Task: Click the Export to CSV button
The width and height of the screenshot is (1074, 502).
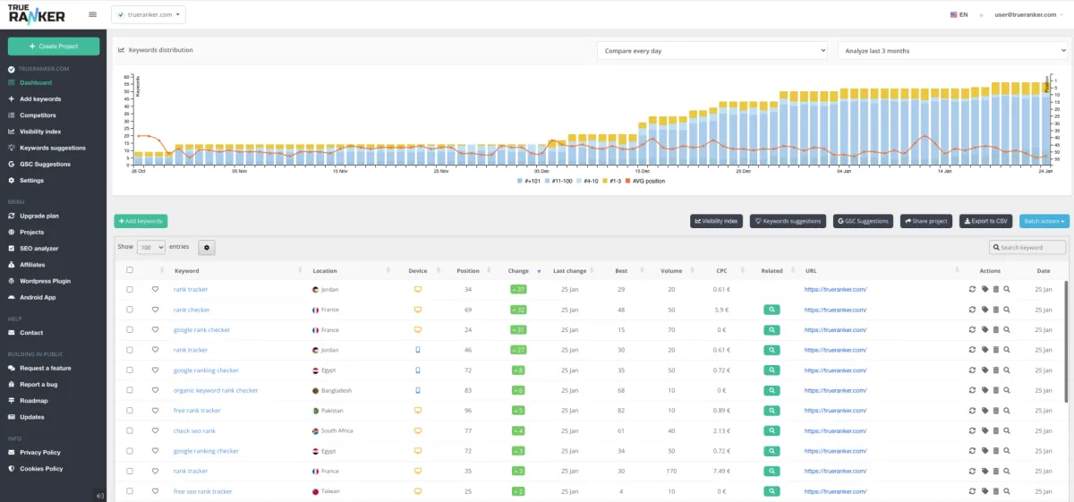Action: pyautogui.click(x=985, y=221)
